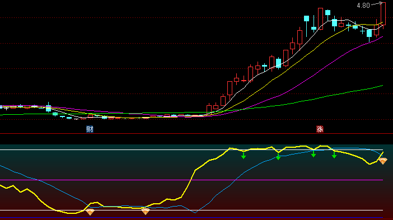
Task: Click the blue 财 finance marker
Action: pos(90,129)
